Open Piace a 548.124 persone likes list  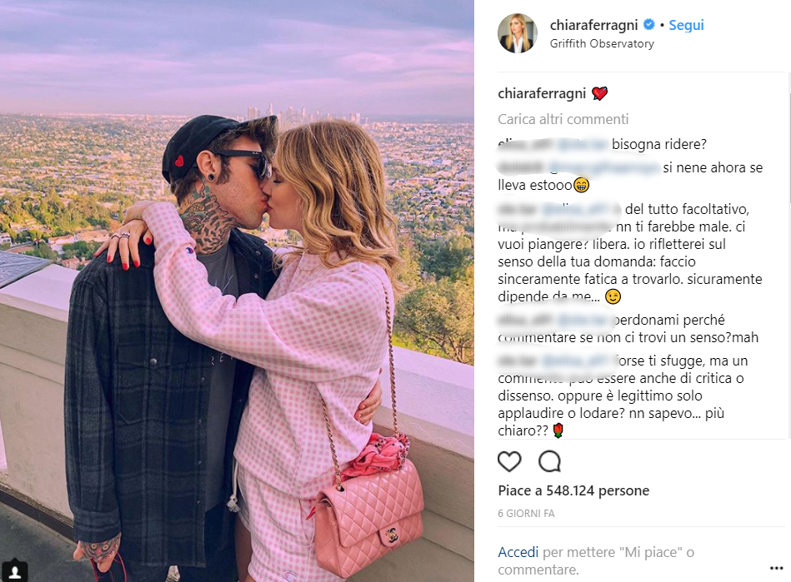(573, 490)
